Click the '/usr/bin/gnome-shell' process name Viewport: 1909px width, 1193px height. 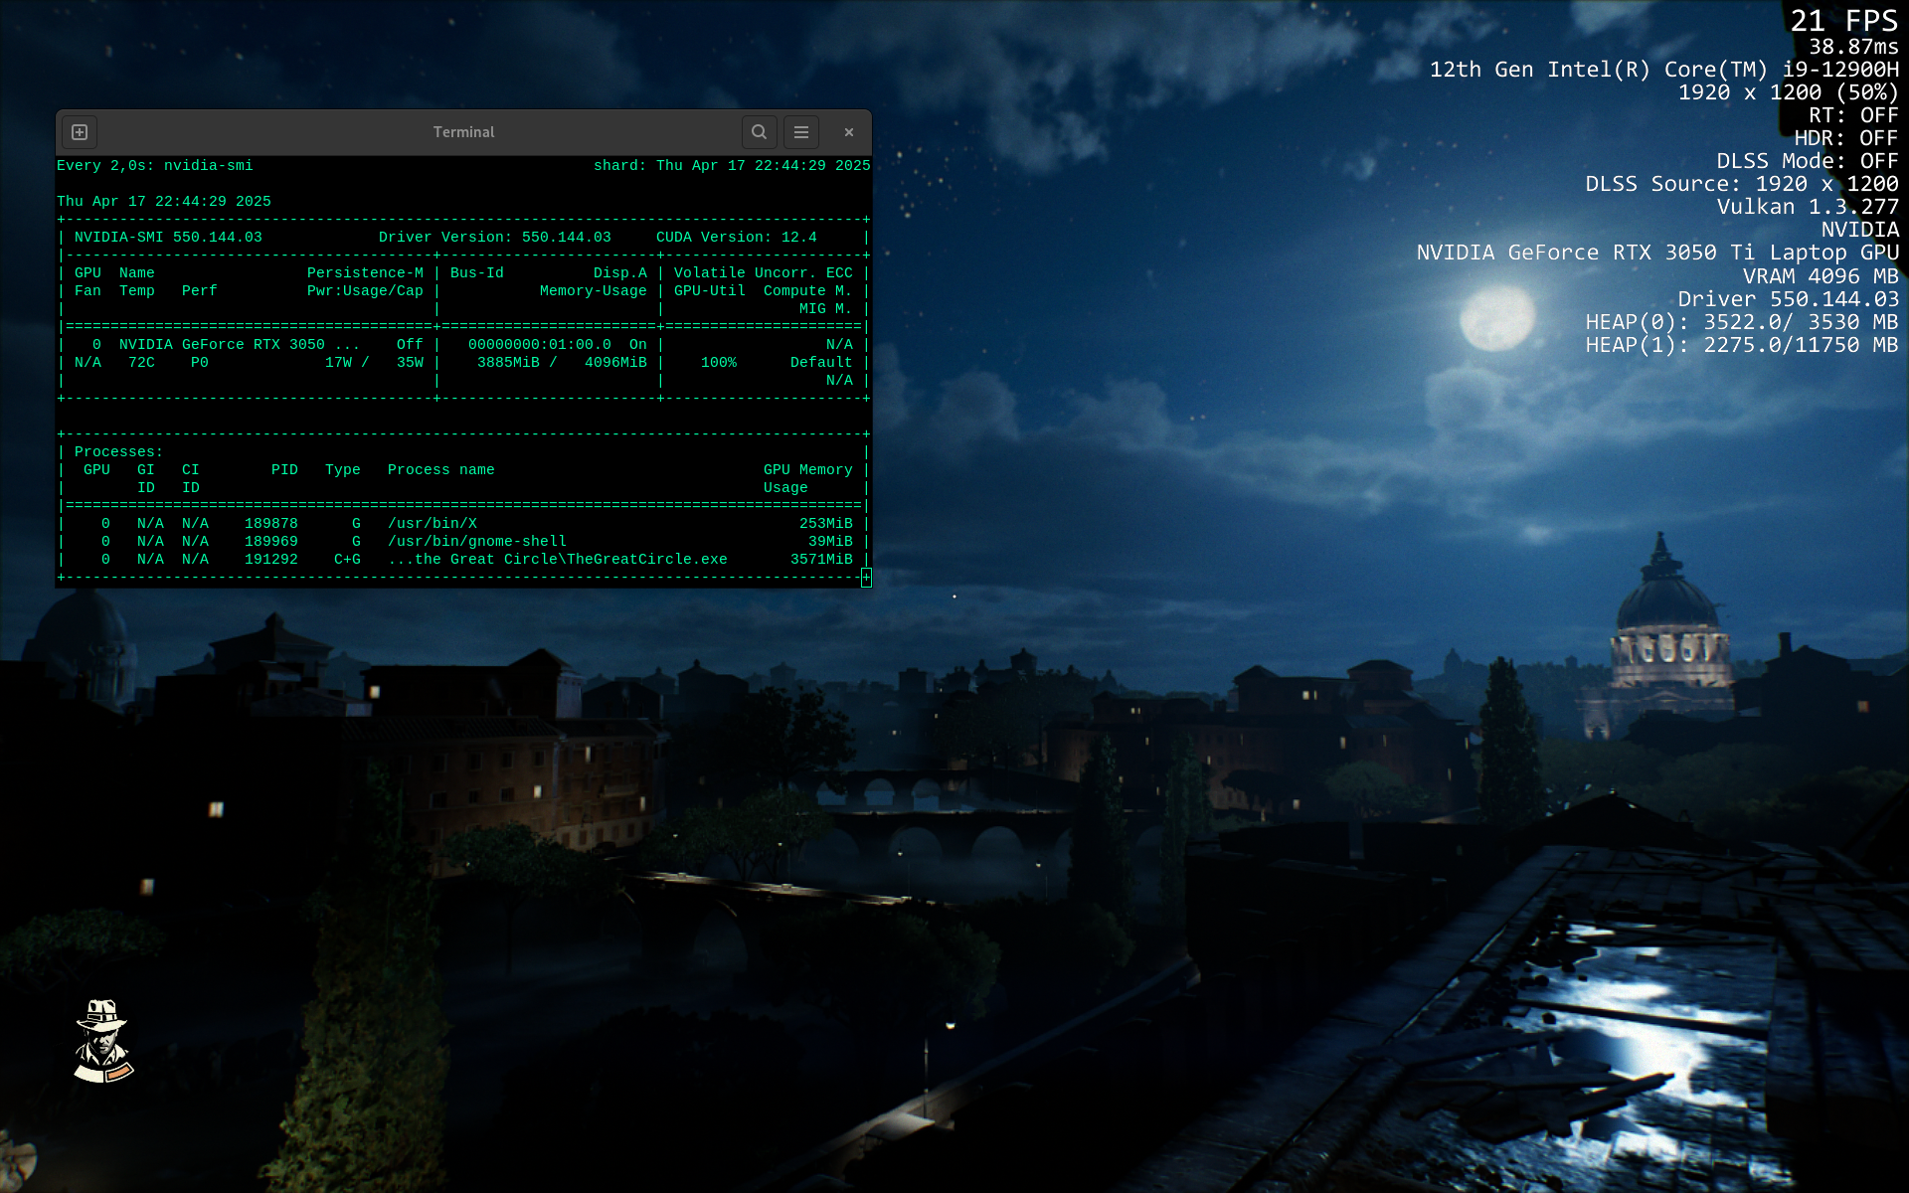pos(477,542)
